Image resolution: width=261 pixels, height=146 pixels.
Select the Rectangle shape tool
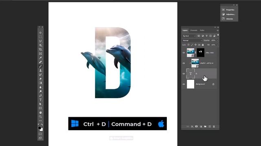[x=40, y=108]
